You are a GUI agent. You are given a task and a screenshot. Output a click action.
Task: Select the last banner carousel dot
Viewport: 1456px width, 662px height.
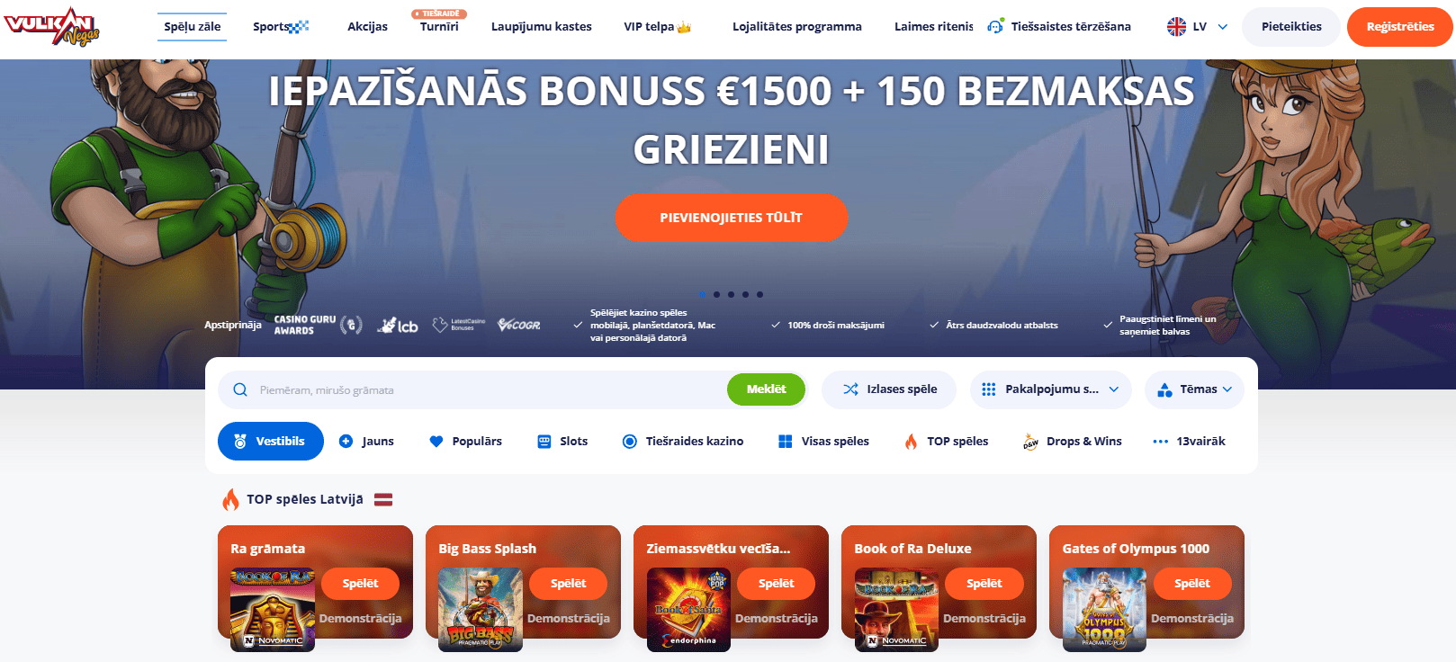(759, 294)
